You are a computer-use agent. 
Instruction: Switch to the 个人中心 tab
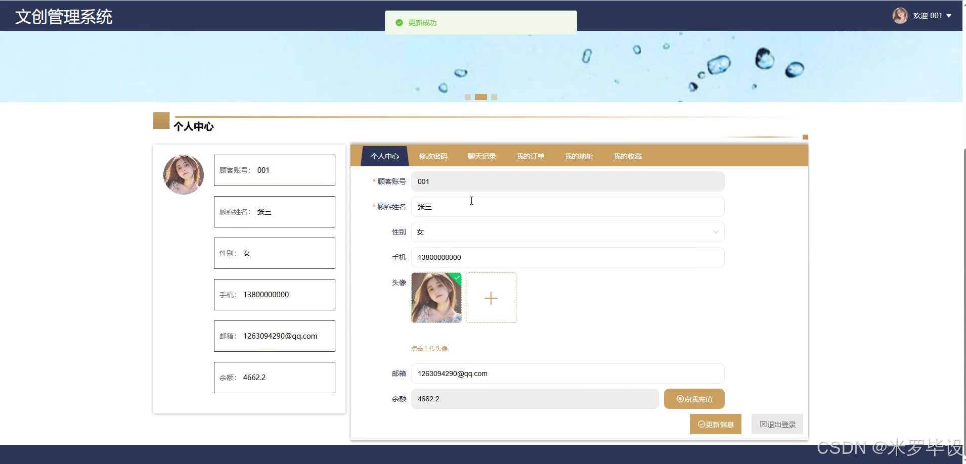[x=384, y=156]
